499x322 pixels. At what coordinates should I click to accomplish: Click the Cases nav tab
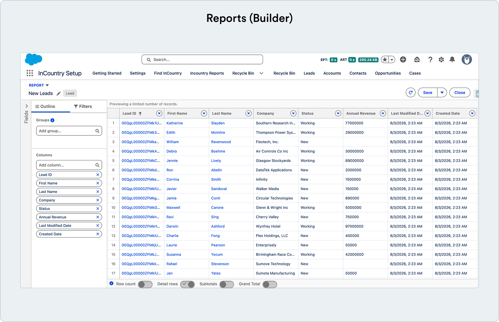[x=415, y=73]
